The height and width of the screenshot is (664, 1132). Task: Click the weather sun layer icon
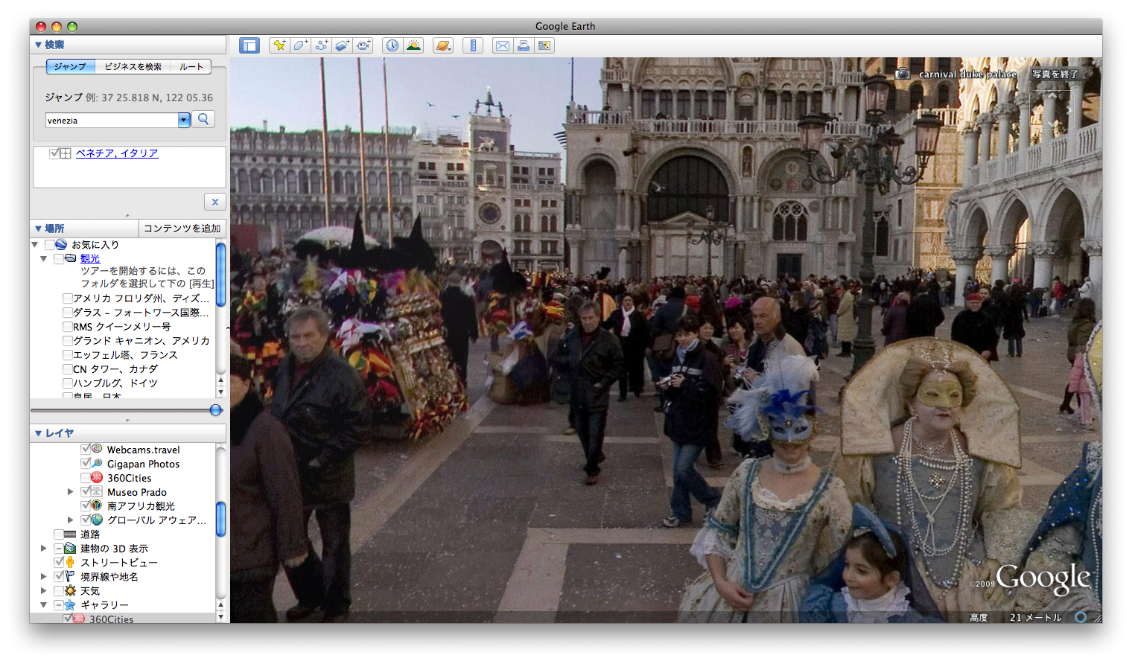[70, 590]
